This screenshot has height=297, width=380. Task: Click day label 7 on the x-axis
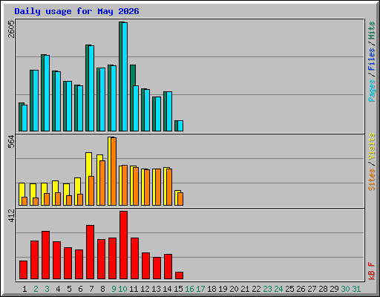(91, 289)
